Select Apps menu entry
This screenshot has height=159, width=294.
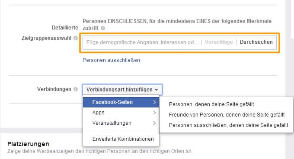point(121,113)
